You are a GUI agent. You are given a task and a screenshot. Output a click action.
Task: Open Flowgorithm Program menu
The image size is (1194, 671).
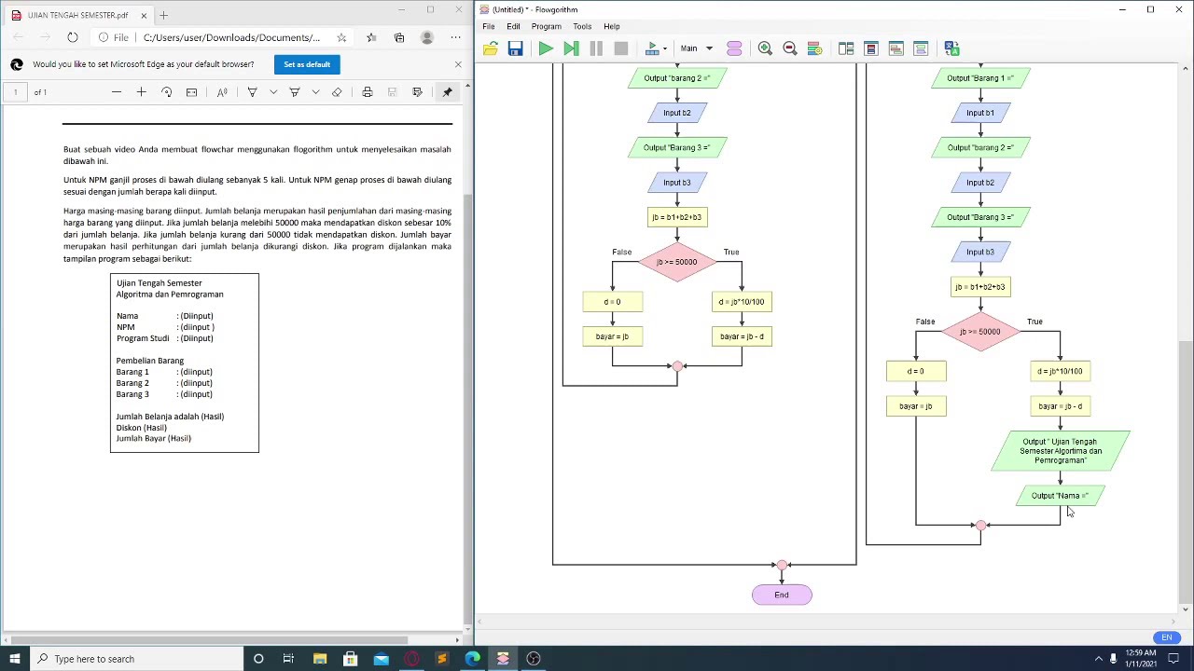click(546, 26)
